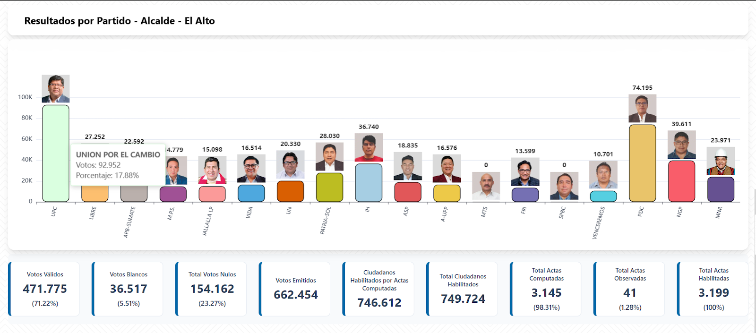
Task: Click the light blue IH bar
Action: coord(369,183)
